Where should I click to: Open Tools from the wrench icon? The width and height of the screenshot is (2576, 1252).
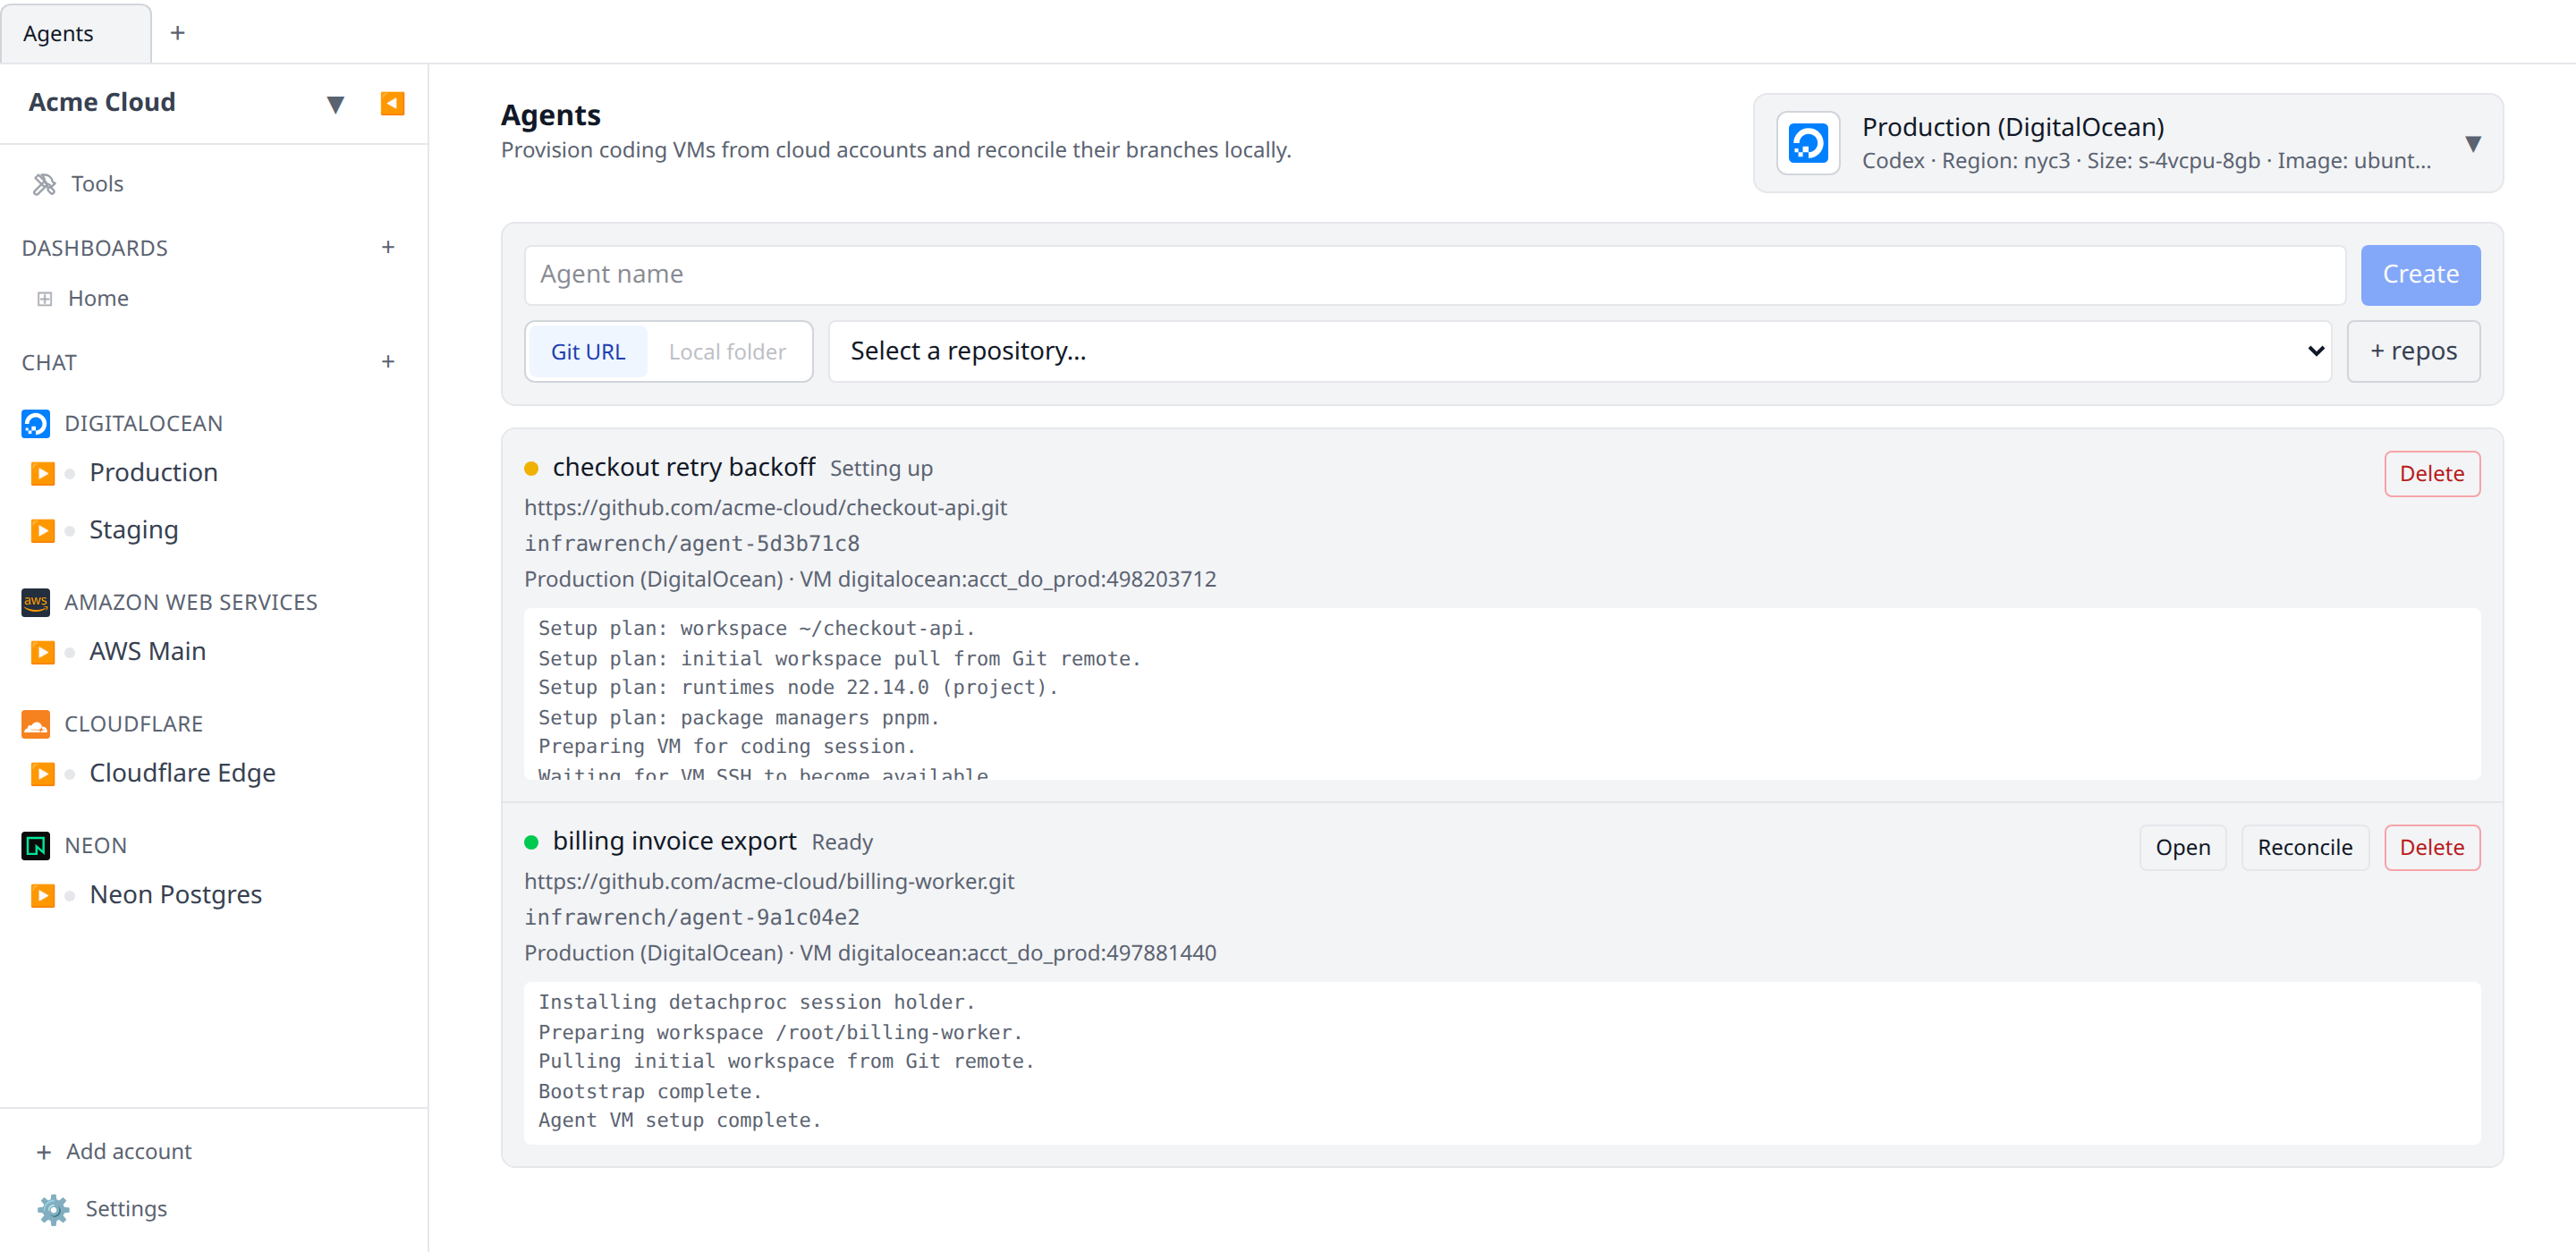click(x=44, y=184)
